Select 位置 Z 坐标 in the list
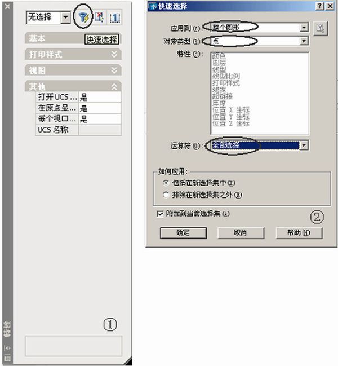This screenshot has height=366, width=338. tap(231, 124)
